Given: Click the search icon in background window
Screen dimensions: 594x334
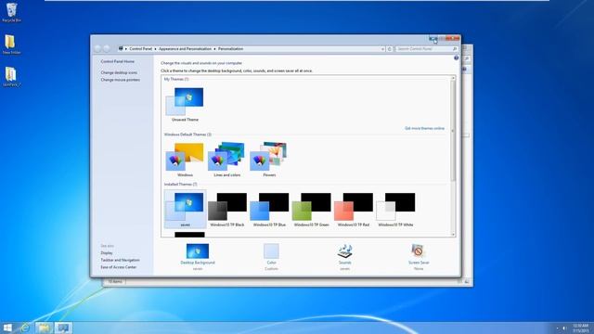Looking at the screenshot, I should click(x=467, y=59).
